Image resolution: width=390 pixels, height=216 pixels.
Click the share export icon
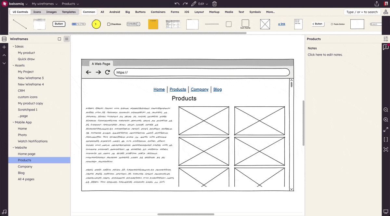tap(377, 4)
